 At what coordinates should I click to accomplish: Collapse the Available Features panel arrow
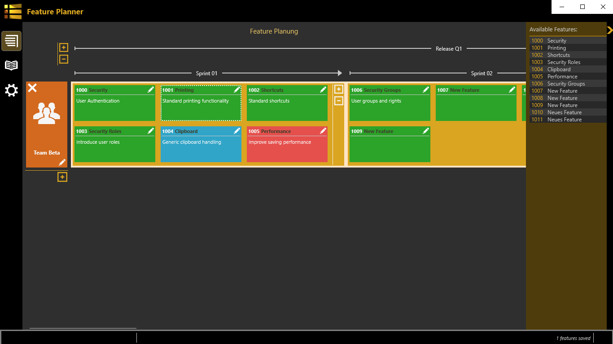tap(609, 30)
